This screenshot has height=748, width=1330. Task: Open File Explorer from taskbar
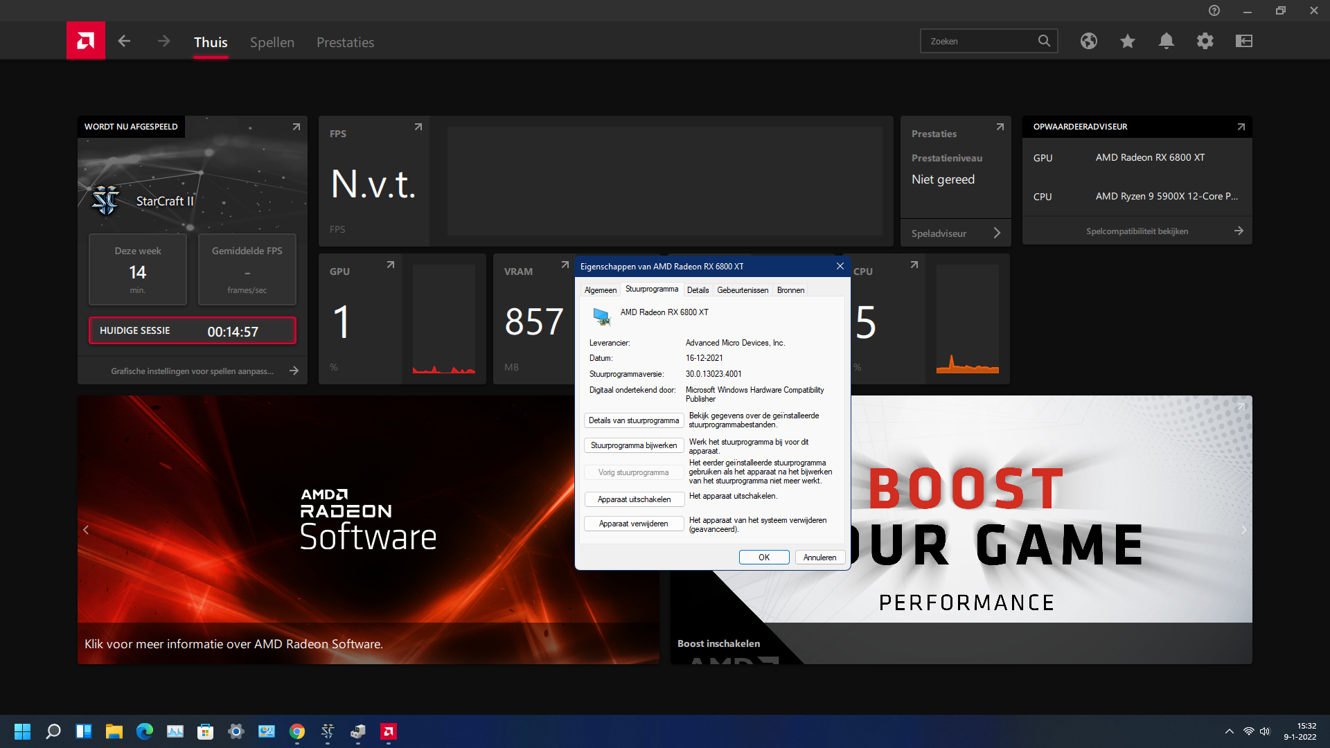[x=114, y=731]
